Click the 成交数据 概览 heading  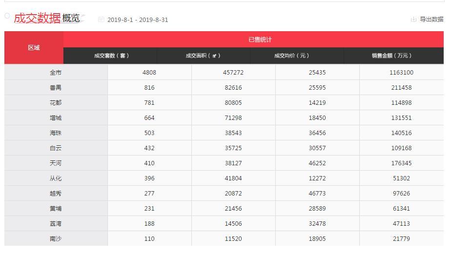(x=46, y=18)
